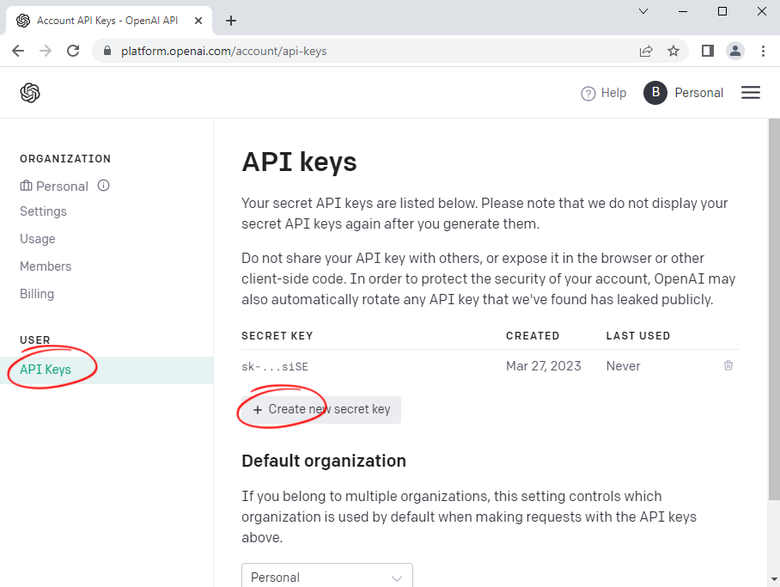Screen dimensions: 780x587
Task: Select Personal organization in sidebar
Action: 62,186
